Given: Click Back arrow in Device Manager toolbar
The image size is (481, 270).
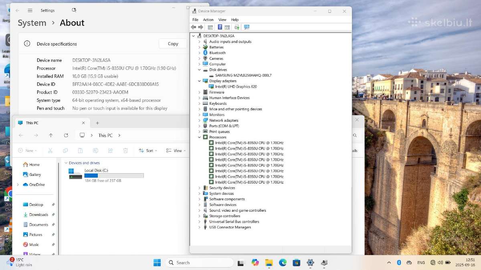Looking at the screenshot, I should click(194, 27).
